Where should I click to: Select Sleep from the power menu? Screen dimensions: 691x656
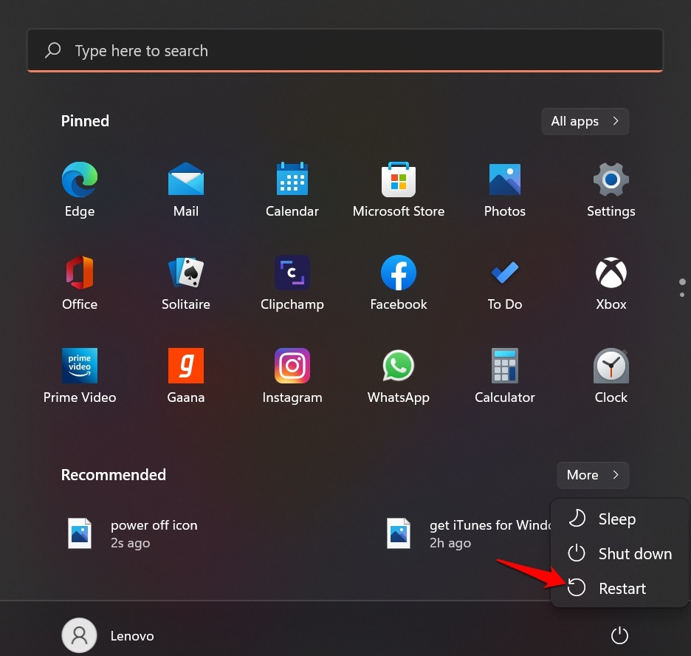pos(619,519)
